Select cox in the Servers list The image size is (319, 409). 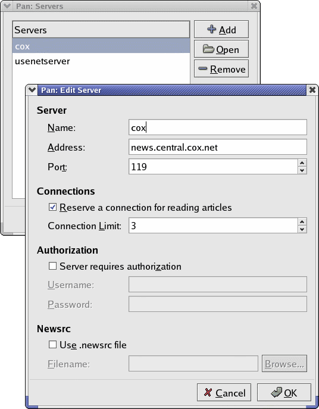pos(101,46)
